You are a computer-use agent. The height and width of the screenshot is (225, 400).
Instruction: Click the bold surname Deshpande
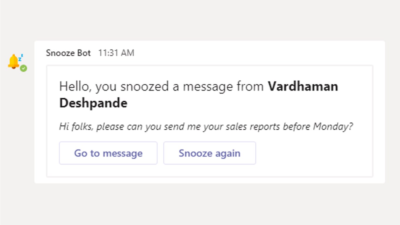click(93, 103)
